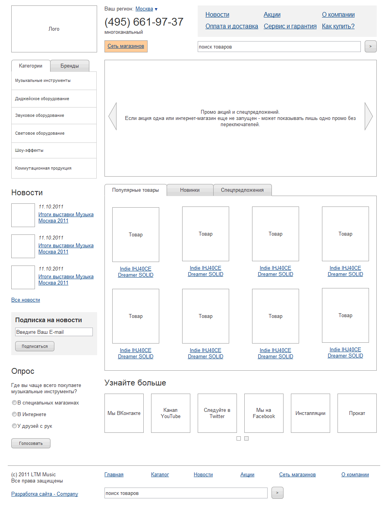Click the left promo slider arrow
The height and width of the screenshot is (505, 388).
(x=113, y=116)
